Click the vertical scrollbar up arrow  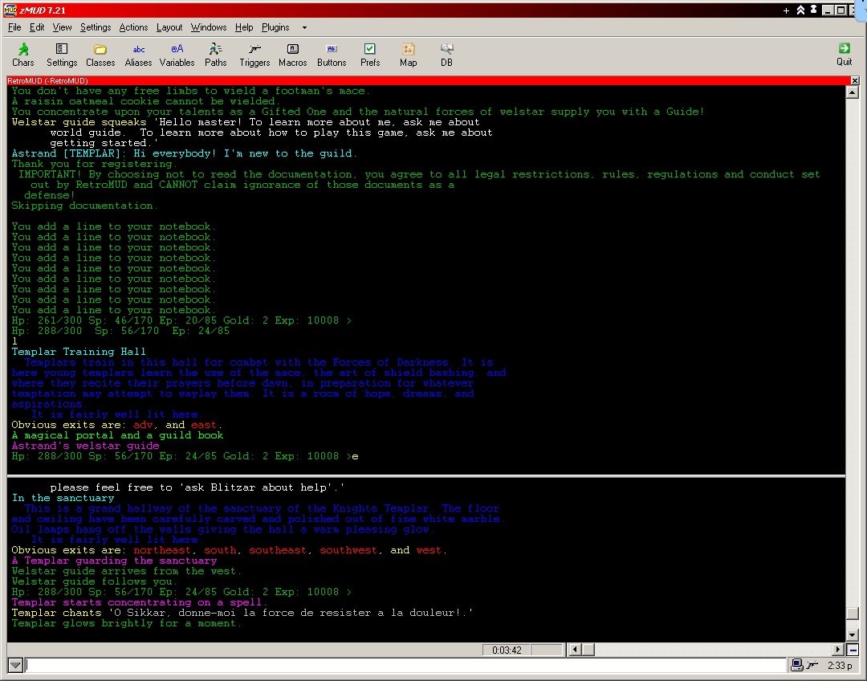852,92
